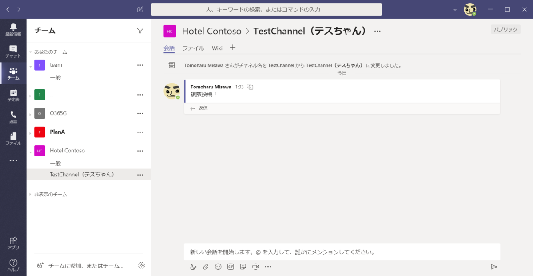Collapse the Hotel Contoso team
Viewport: 533px width, 276px height.
30,151
